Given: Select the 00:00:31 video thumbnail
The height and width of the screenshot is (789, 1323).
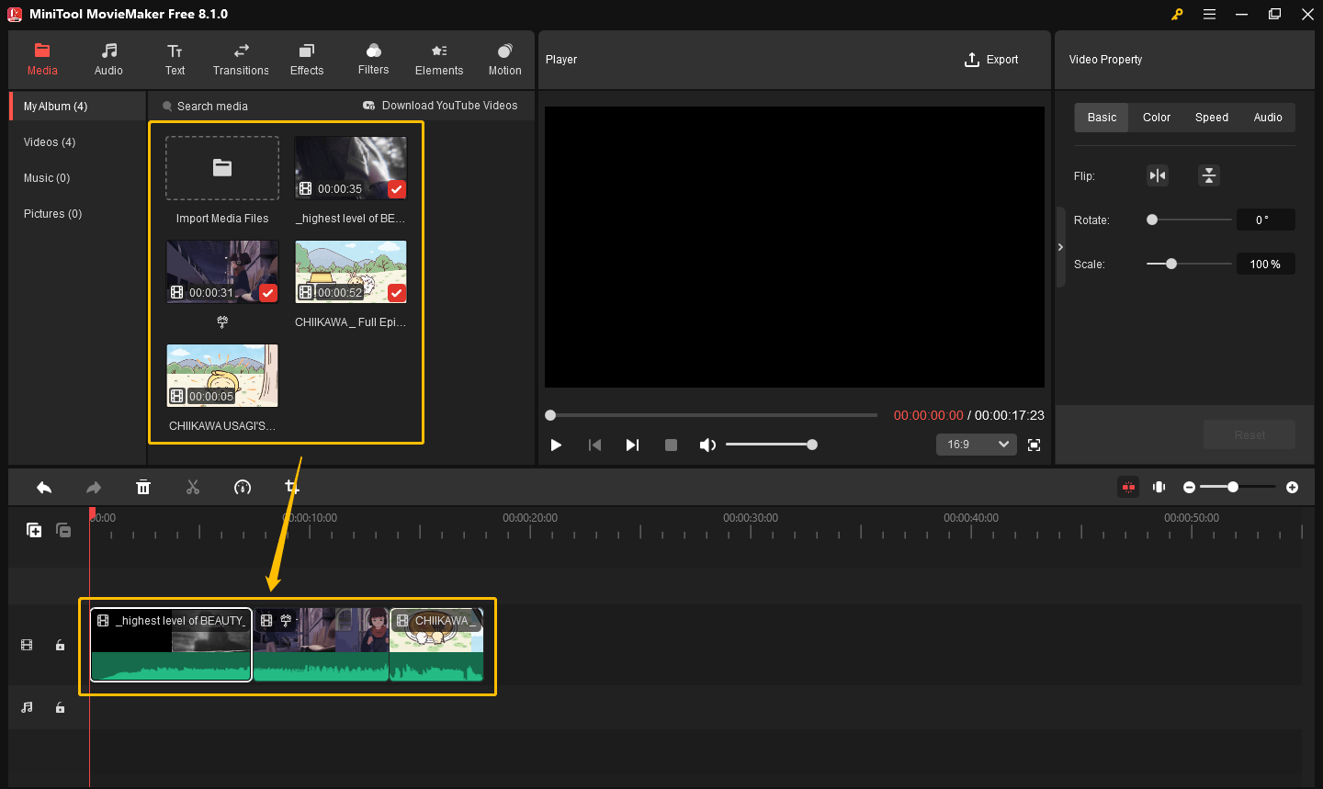Looking at the screenshot, I should [222, 272].
